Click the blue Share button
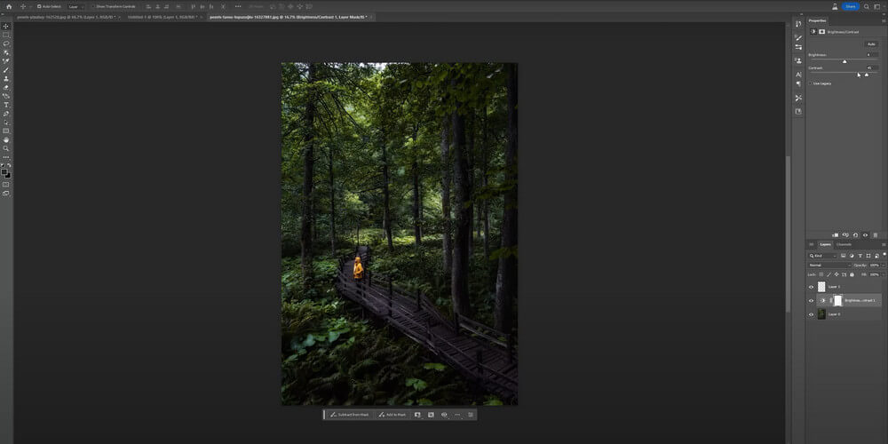 (x=850, y=6)
